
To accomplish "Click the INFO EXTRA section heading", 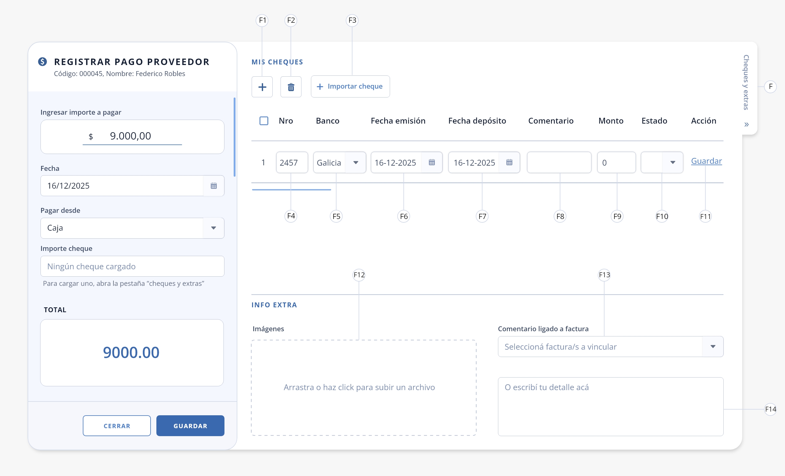I will (x=274, y=305).
